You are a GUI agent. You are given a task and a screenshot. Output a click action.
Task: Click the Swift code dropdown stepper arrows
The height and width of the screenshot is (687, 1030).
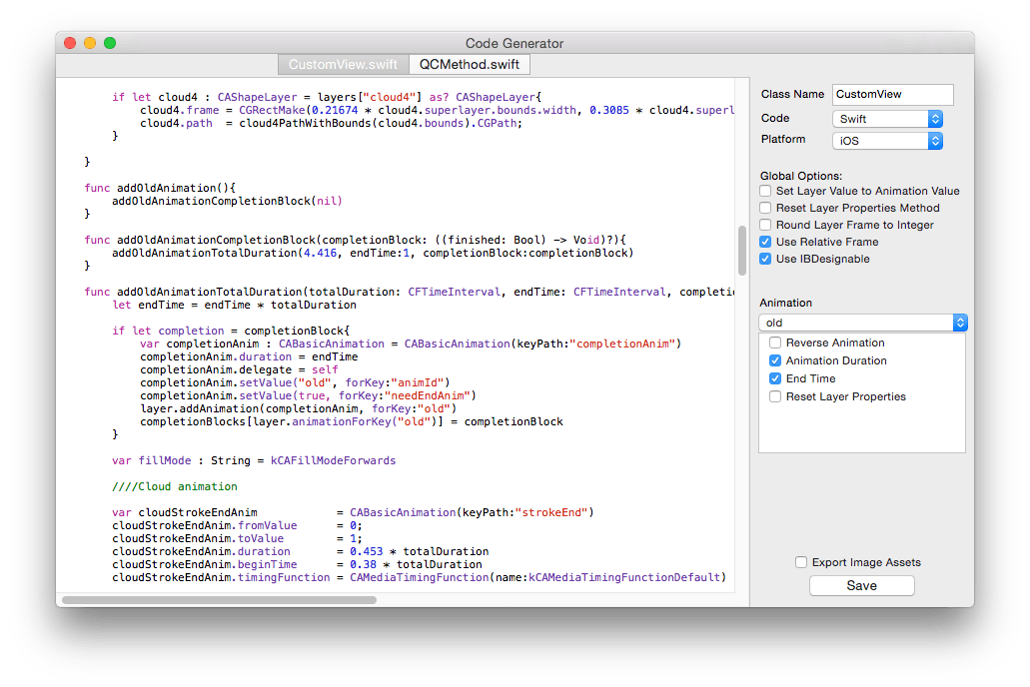(x=935, y=118)
